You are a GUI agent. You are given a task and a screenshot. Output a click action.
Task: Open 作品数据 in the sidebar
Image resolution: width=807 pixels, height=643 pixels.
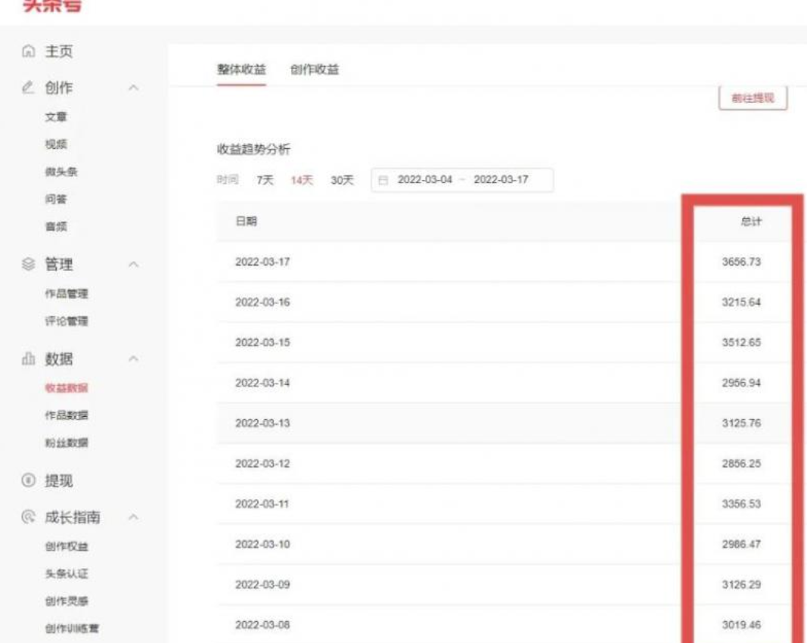(67, 415)
